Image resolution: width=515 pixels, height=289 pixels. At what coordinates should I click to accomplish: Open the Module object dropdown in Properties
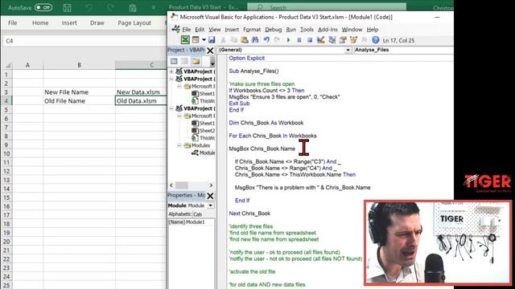pos(210,206)
